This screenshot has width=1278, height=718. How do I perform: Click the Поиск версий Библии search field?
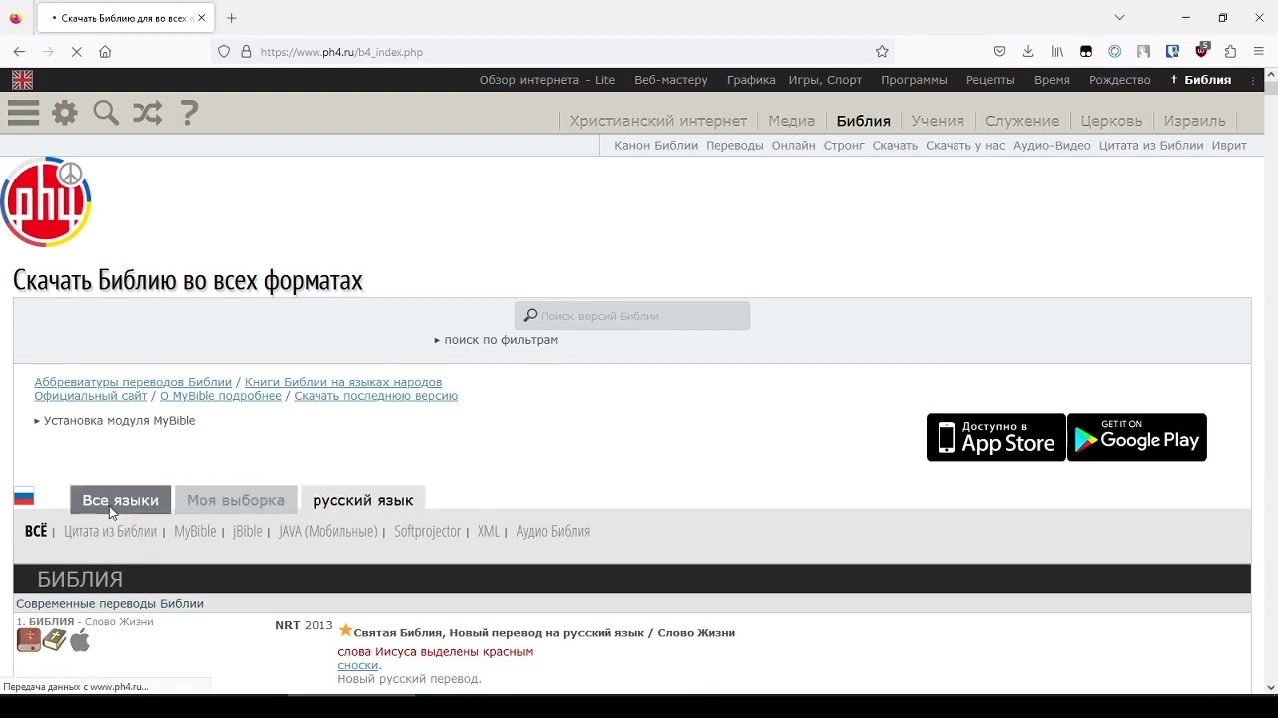click(x=632, y=316)
